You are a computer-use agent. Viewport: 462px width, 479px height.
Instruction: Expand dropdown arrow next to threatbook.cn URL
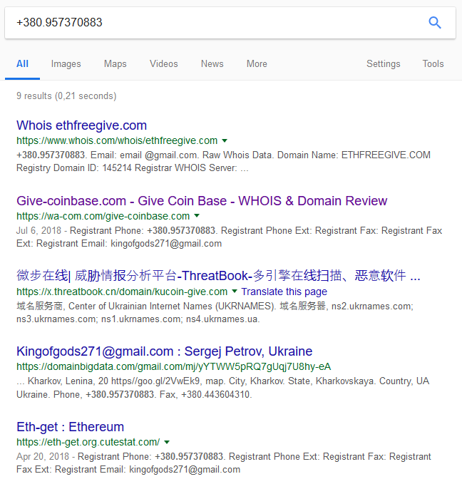[x=235, y=291]
